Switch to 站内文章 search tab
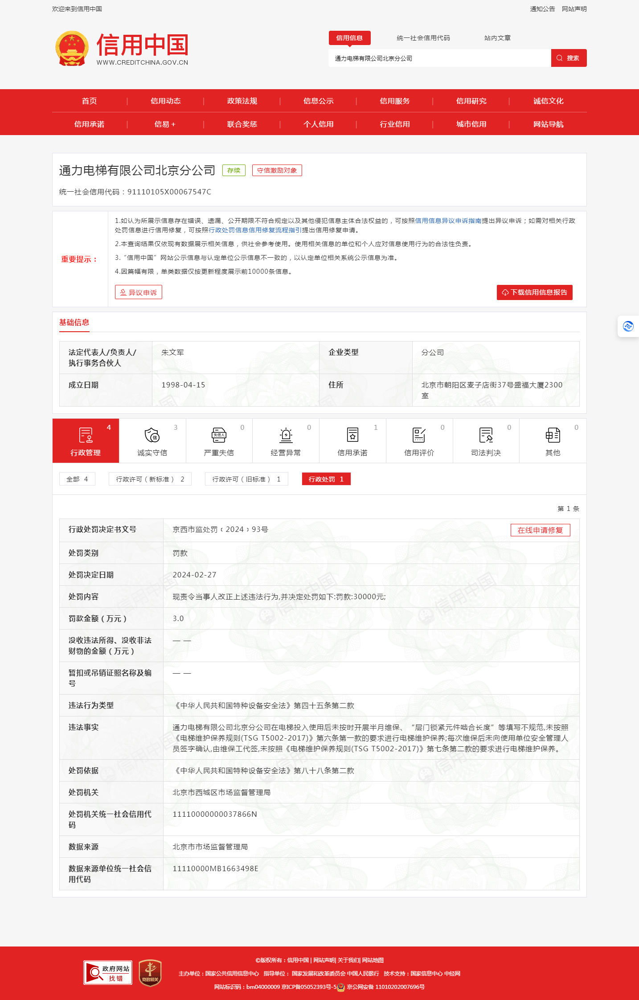639x1000 pixels. tap(497, 38)
